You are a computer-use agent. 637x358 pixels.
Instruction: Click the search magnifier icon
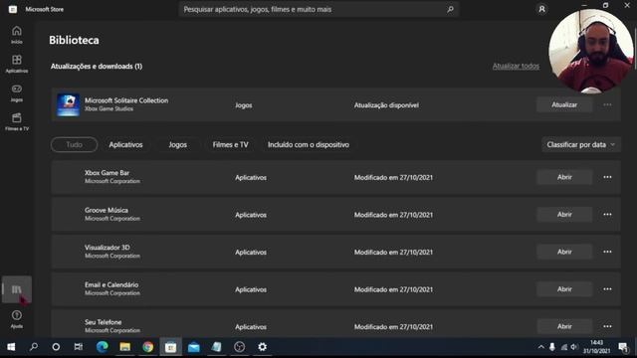point(450,9)
